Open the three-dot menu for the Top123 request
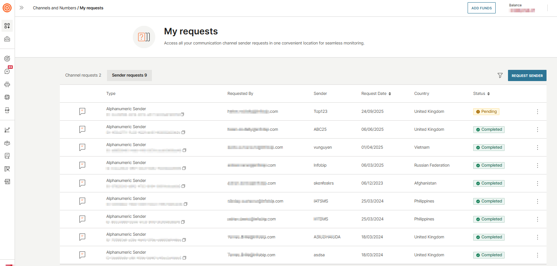The image size is (557, 266). [538, 111]
